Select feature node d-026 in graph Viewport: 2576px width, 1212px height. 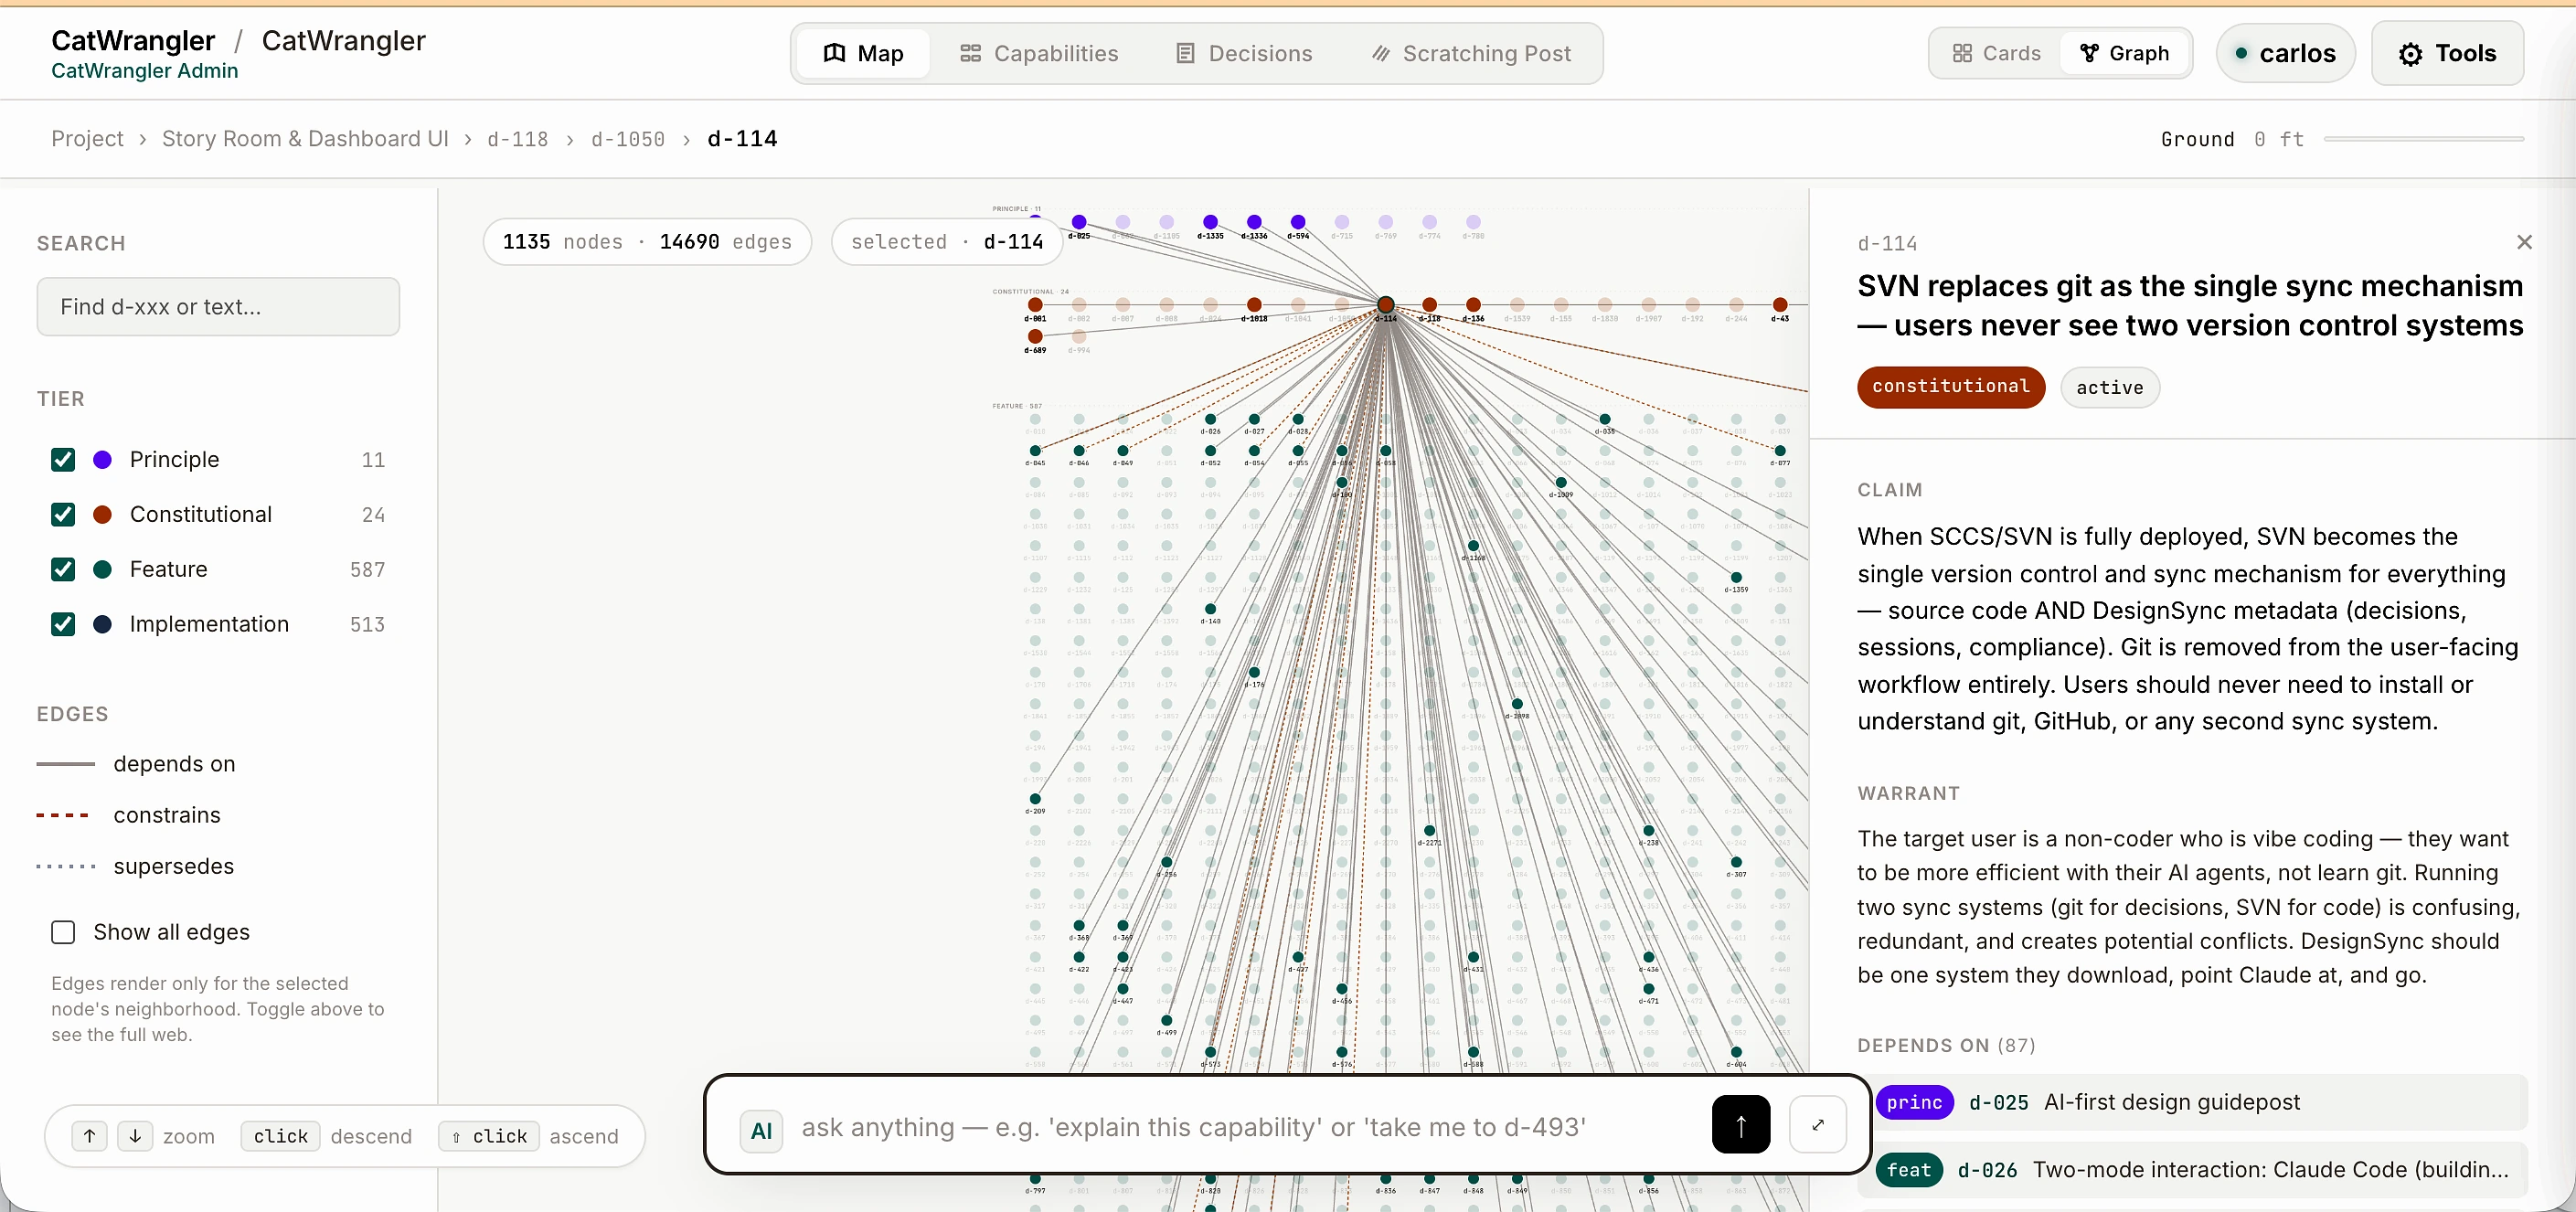click(1210, 420)
